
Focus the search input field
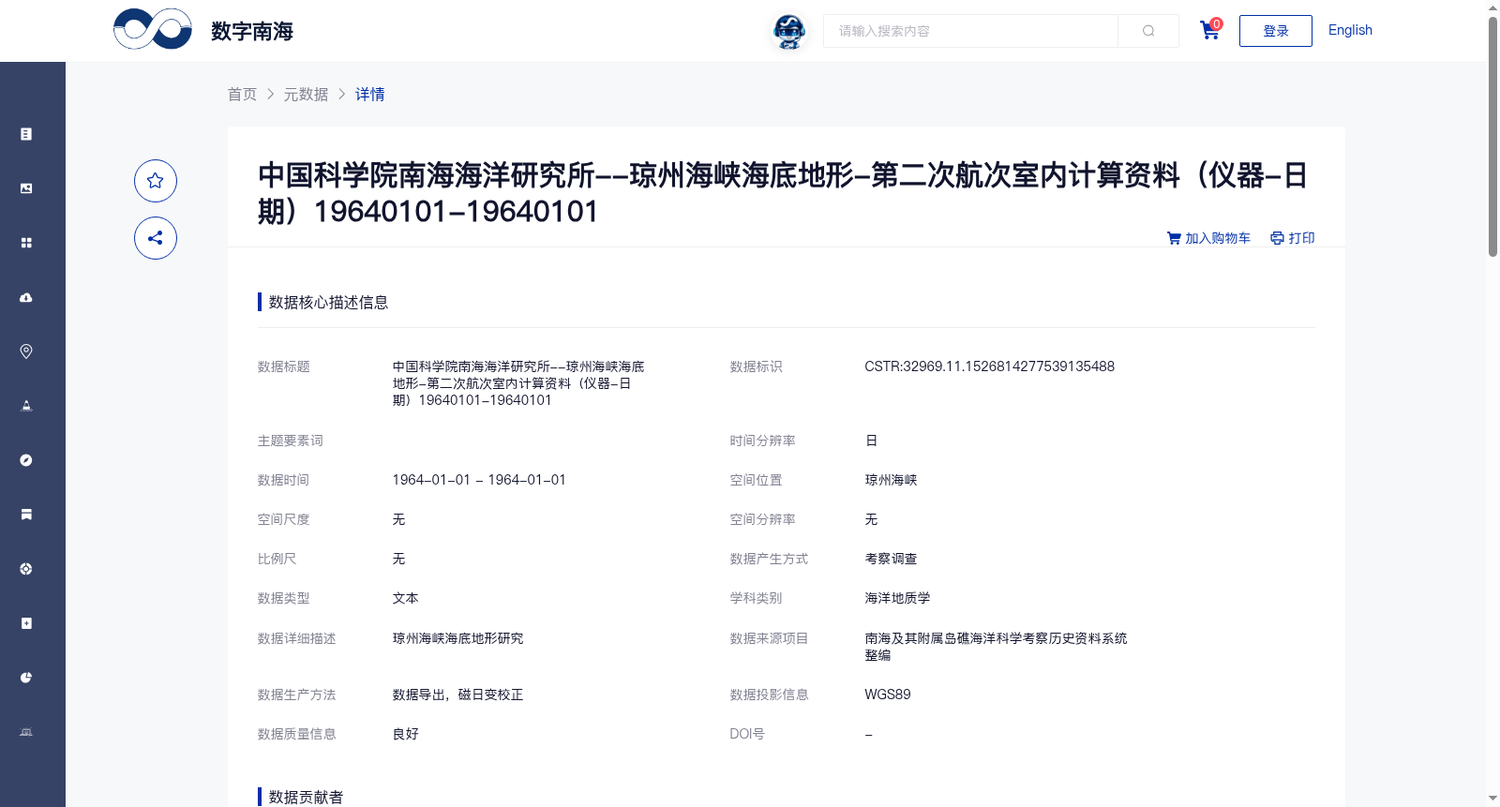970,31
